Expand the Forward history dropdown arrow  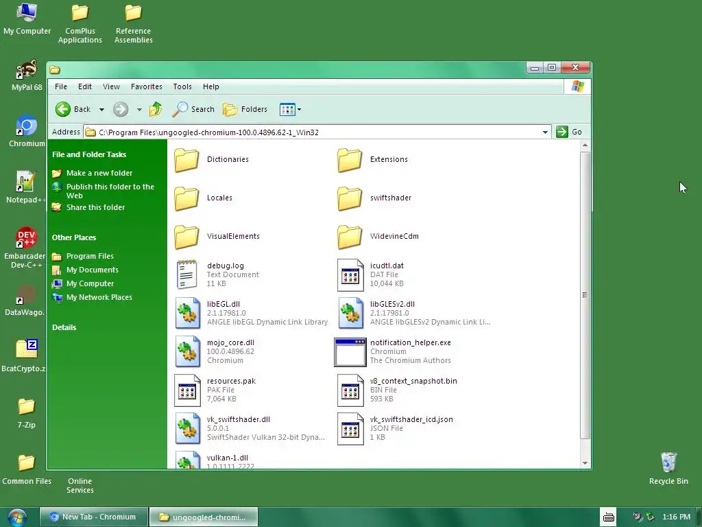[139, 109]
